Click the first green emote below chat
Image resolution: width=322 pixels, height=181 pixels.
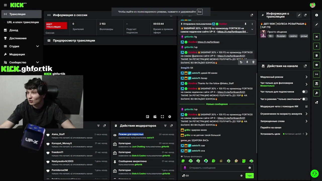click(183, 161)
